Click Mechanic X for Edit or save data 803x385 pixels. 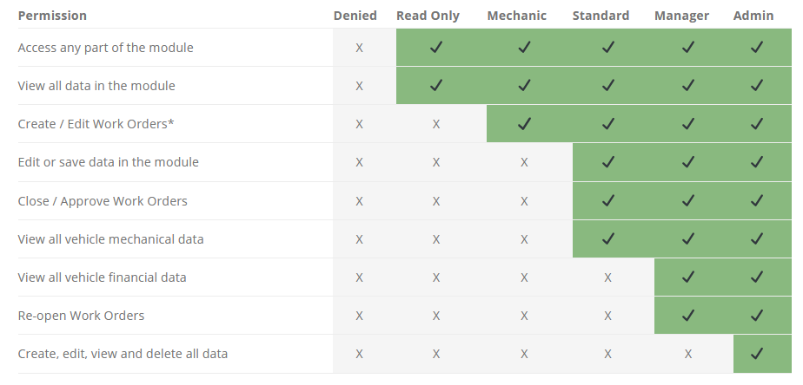(x=524, y=163)
